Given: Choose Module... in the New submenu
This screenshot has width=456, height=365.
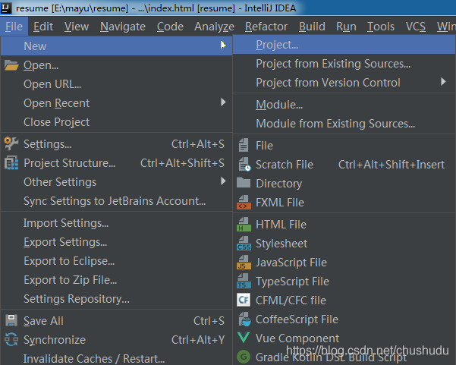Looking at the screenshot, I should click(344, 105).
